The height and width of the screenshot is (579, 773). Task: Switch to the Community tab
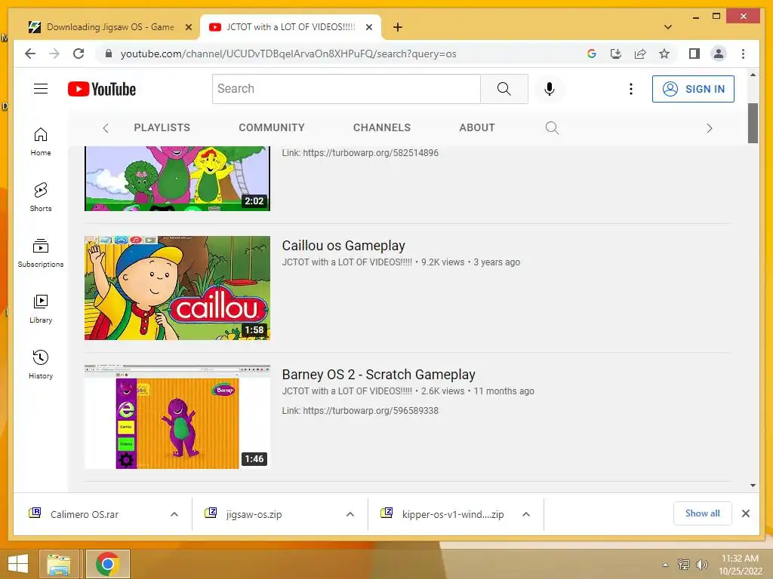coord(272,127)
